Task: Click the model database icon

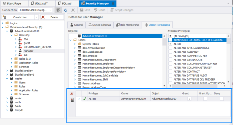Action: 12,98
